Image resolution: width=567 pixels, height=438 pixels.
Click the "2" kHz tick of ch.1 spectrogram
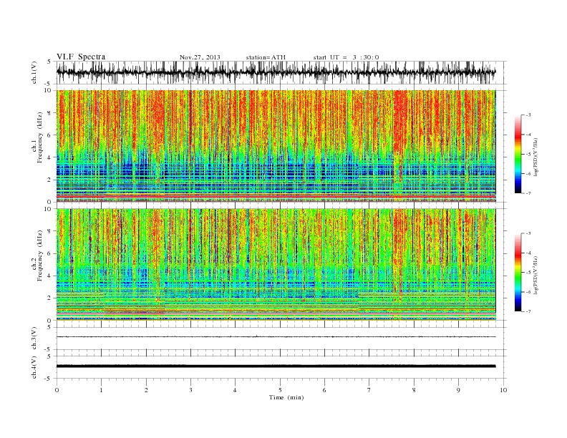click(x=49, y=180)
